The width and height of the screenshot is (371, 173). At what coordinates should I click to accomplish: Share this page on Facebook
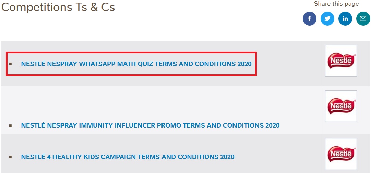click(x=309, y=18)
